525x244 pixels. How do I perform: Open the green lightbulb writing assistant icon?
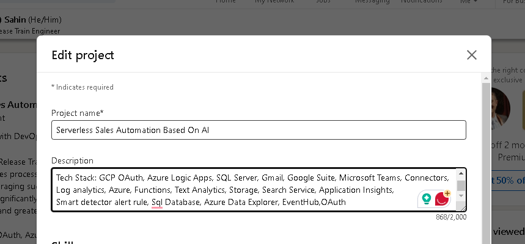click(426, 199)
